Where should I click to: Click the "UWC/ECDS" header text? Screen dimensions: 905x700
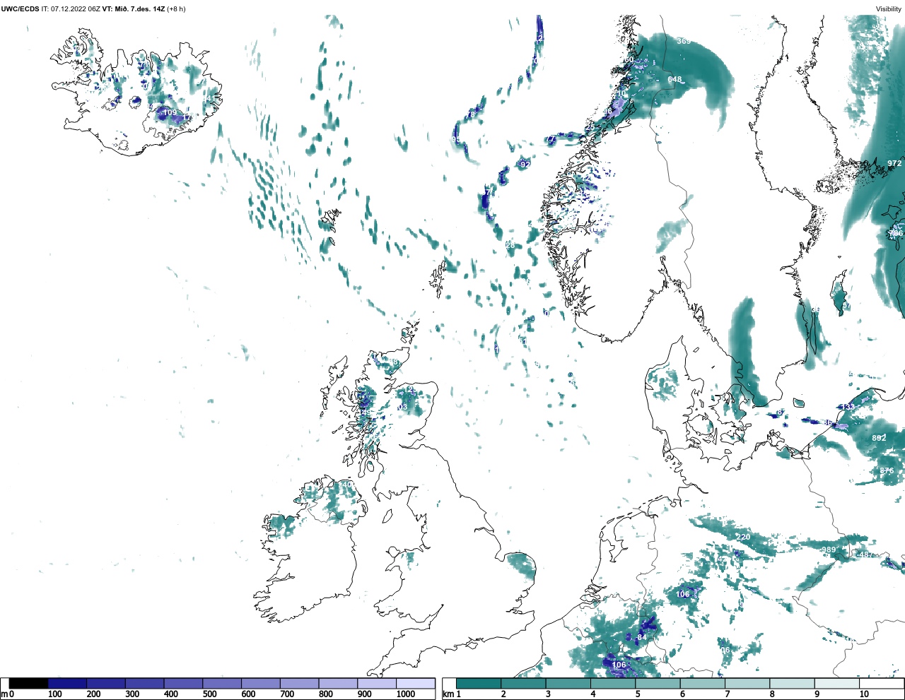coord(20,9)
